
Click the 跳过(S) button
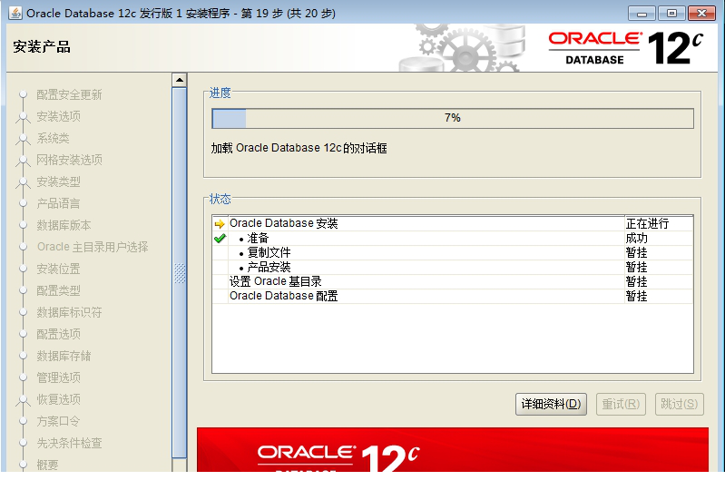click(x=680, y=404)
